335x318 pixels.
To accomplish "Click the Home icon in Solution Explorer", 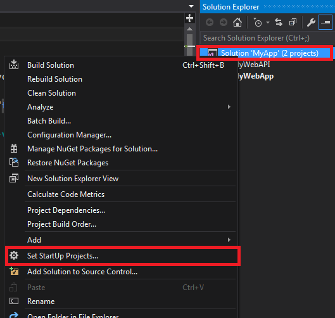I will (x=237, y=22).
